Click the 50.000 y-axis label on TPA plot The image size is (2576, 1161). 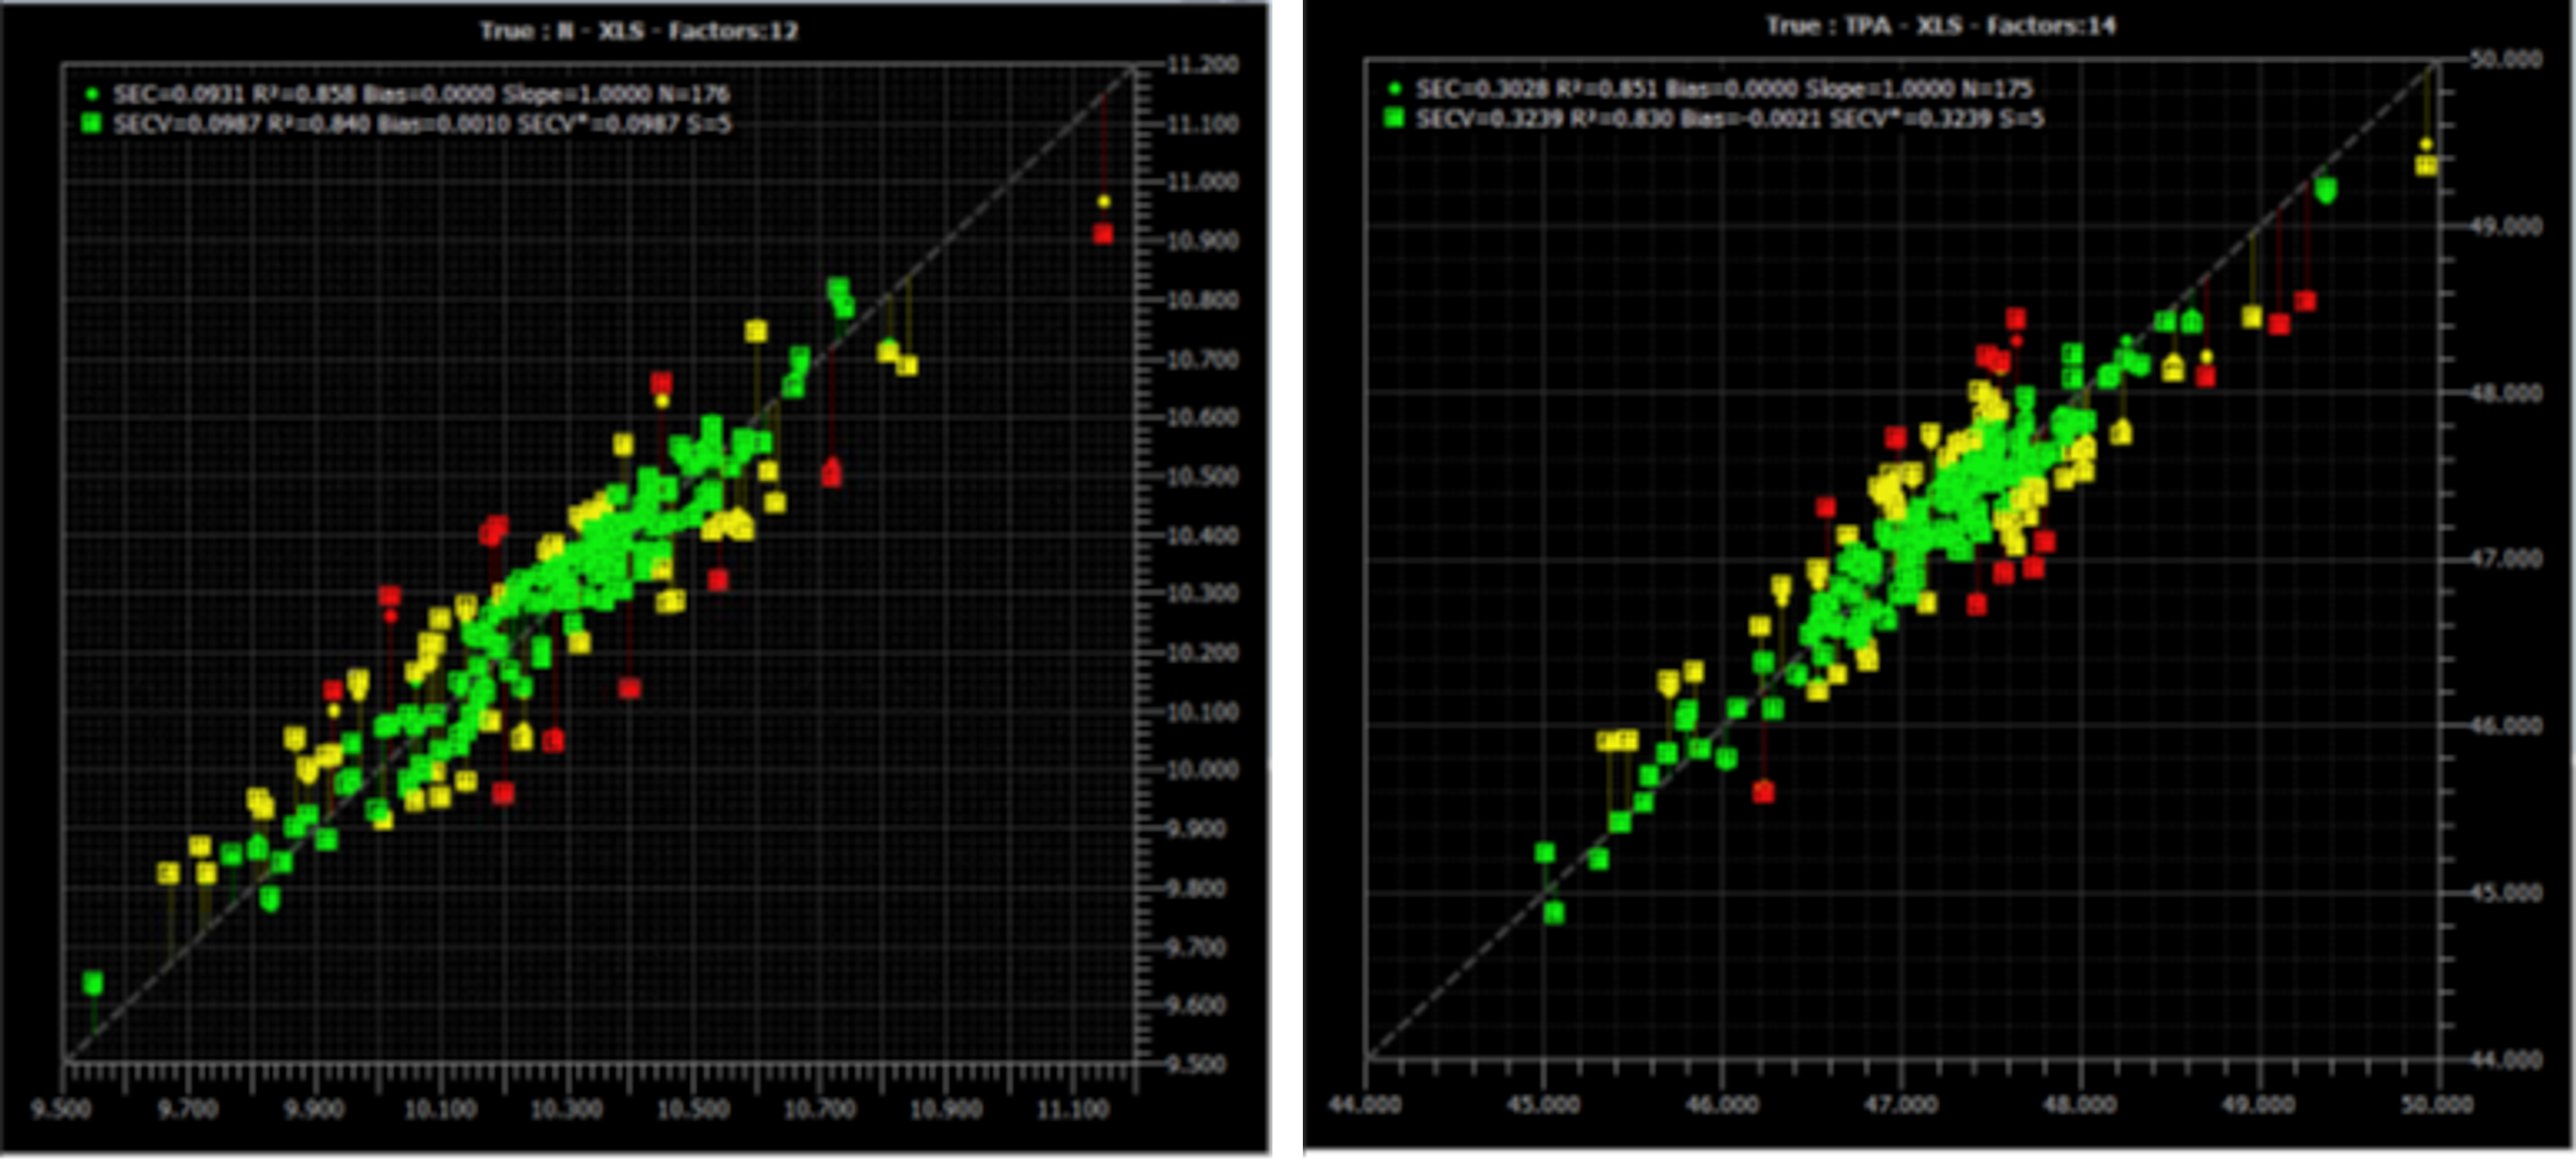tap(2506, 60)
